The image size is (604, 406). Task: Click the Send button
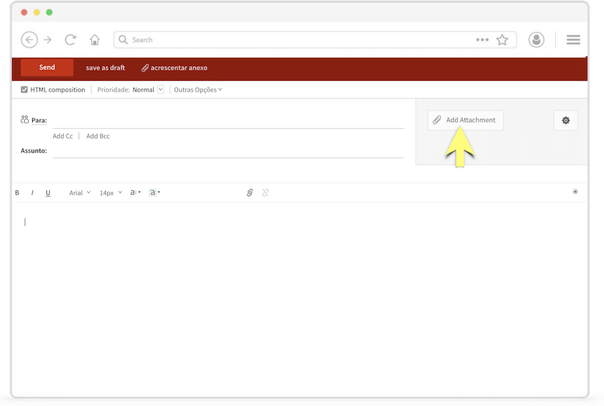(x=47, y=68)
